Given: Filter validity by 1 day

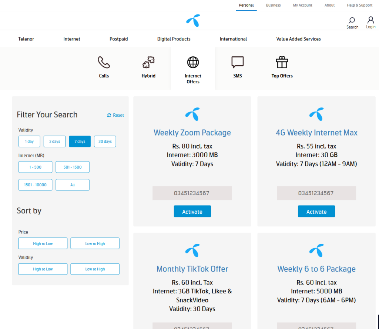Looking at the screenshot, I should tap(29, 142).
